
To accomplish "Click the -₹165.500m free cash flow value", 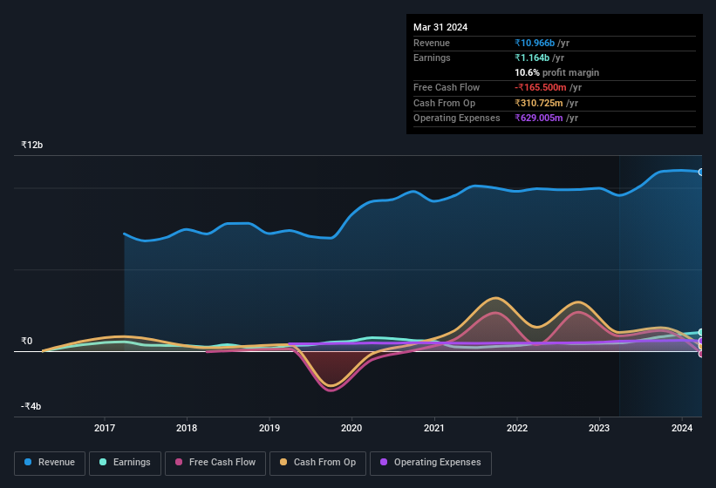I will [x=540, y=87].
